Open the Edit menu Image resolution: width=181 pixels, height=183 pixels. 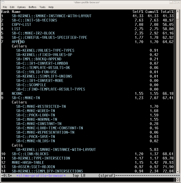12,7
